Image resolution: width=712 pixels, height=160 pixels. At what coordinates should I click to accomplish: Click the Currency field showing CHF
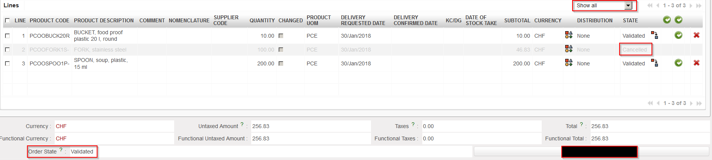point(114,126)
